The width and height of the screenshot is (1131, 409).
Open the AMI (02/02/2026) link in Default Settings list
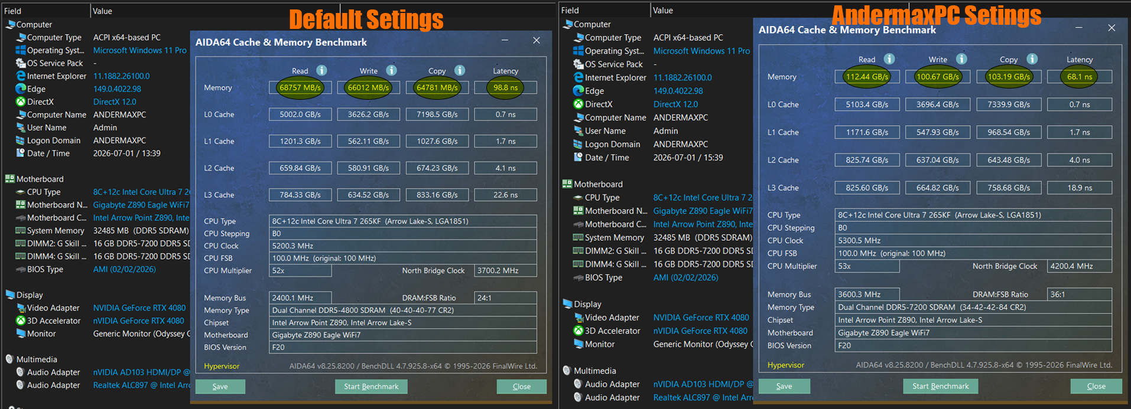(x=125, y=269)
